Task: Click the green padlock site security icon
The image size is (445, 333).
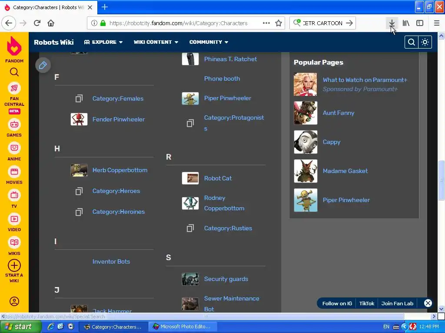Action: (x=103, y=23)
